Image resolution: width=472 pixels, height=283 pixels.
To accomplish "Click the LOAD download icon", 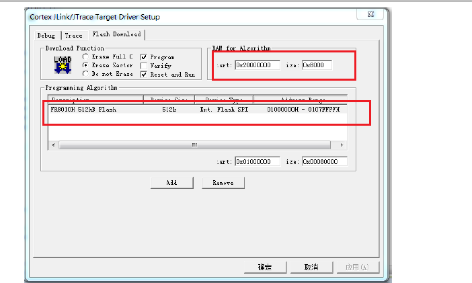I will coord(63,65).
